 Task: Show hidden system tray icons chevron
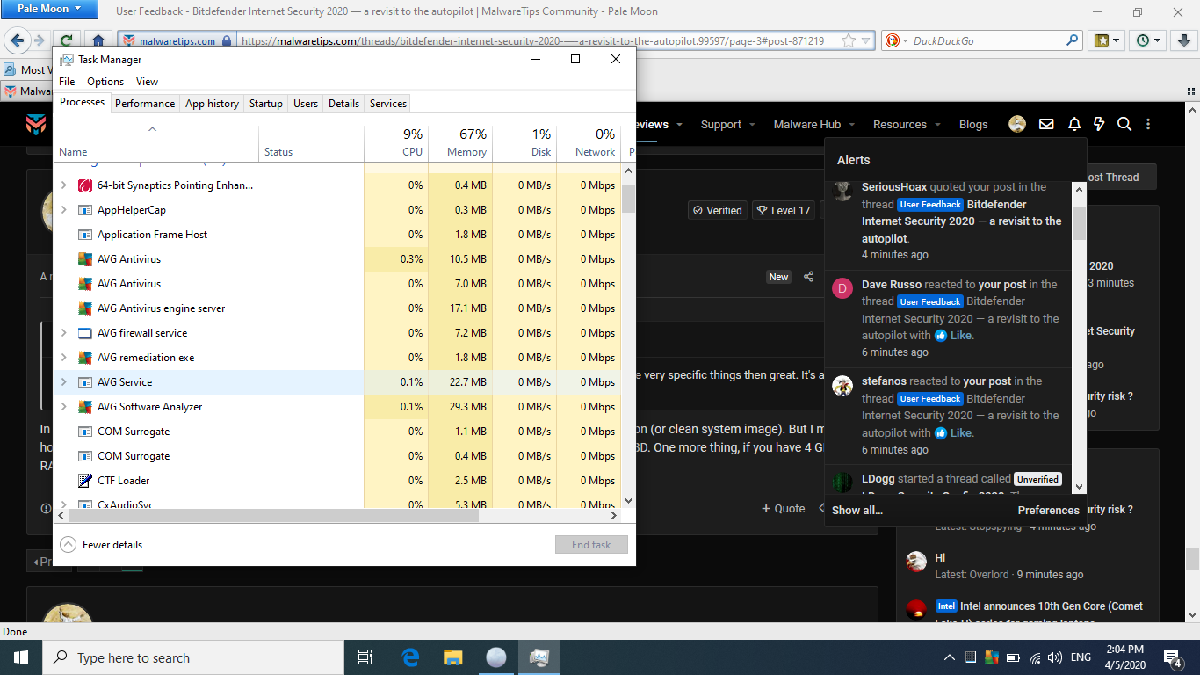click(950, 657)
